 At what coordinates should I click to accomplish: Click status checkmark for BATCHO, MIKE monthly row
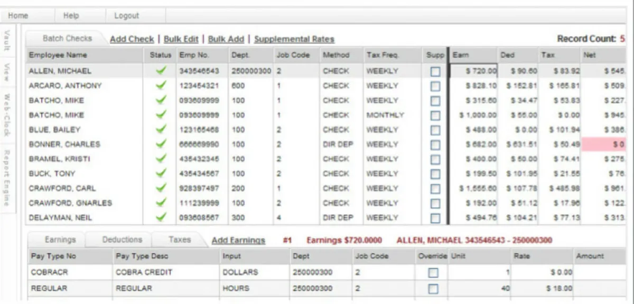tap(161, 115)
